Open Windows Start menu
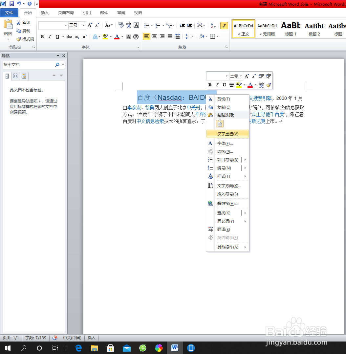This screenshot has height=354, width=346. click(x=8, y=348)
